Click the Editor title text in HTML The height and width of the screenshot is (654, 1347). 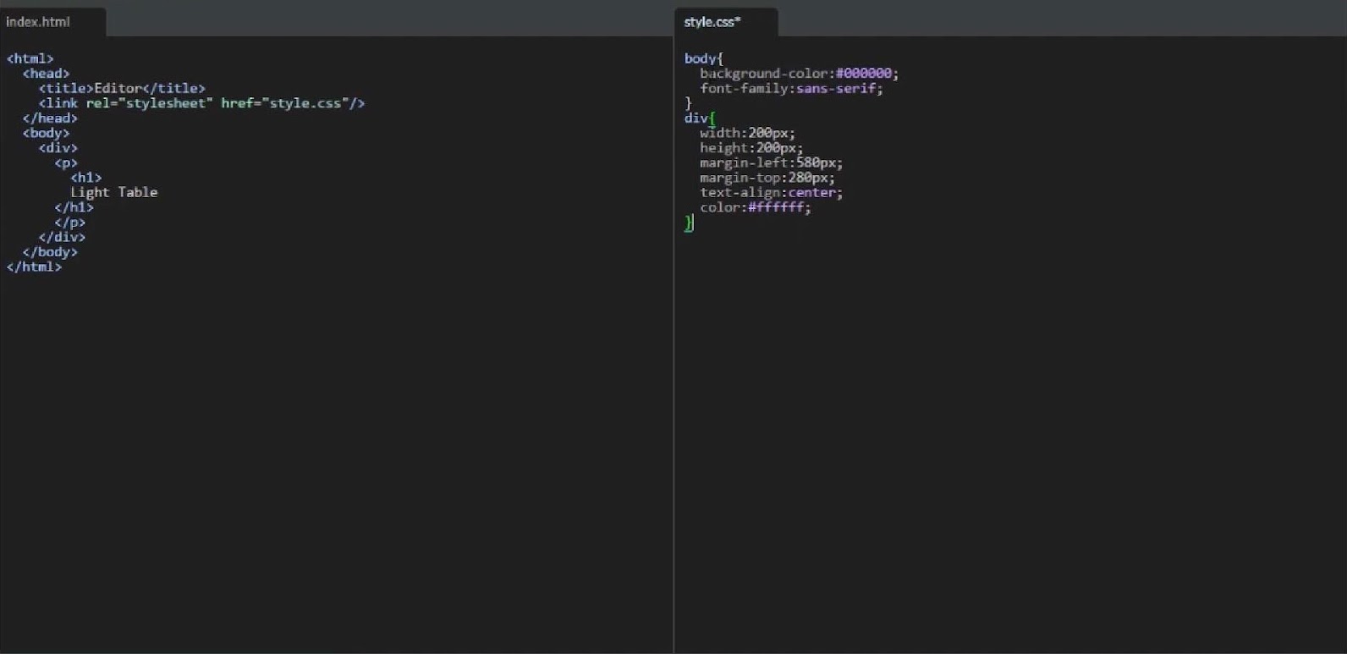pyautogui.click(x=118, y=88)
